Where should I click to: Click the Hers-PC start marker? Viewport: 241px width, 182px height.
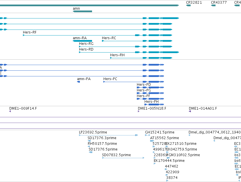[104, 82]
